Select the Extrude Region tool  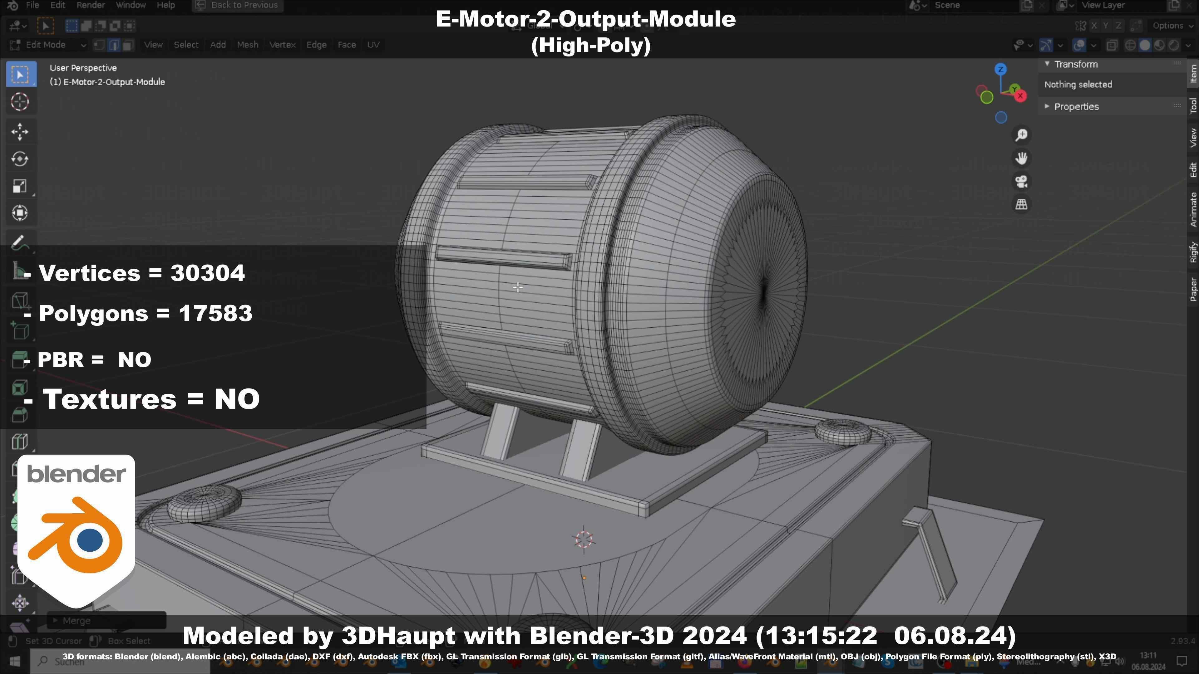[20, 359]
